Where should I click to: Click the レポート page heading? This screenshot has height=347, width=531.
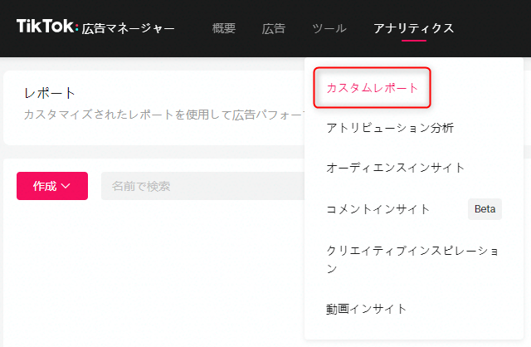tap(50, 93)
